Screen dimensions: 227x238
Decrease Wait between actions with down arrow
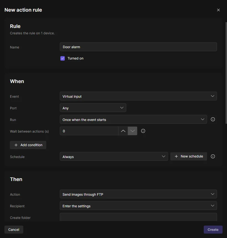pos(132,131)
